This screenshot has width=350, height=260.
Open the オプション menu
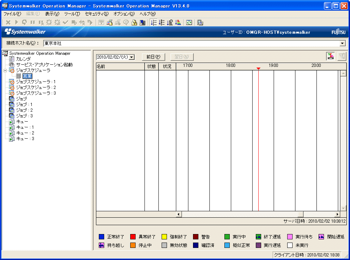(x=124, y=14)
